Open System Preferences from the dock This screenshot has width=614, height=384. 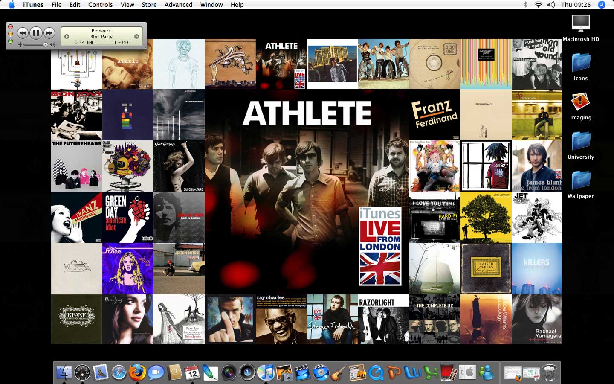coord(468,372)
